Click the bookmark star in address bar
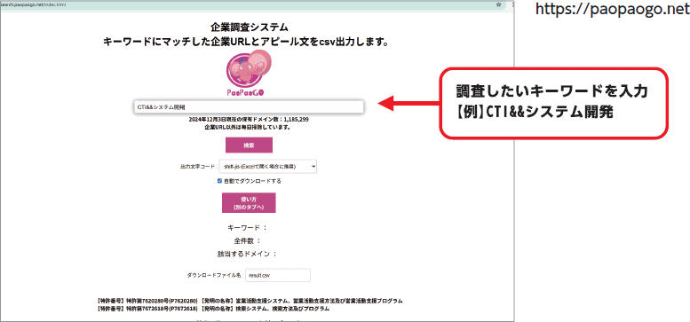The width and height of the screenshot is (690, 322). coord(498,4)
